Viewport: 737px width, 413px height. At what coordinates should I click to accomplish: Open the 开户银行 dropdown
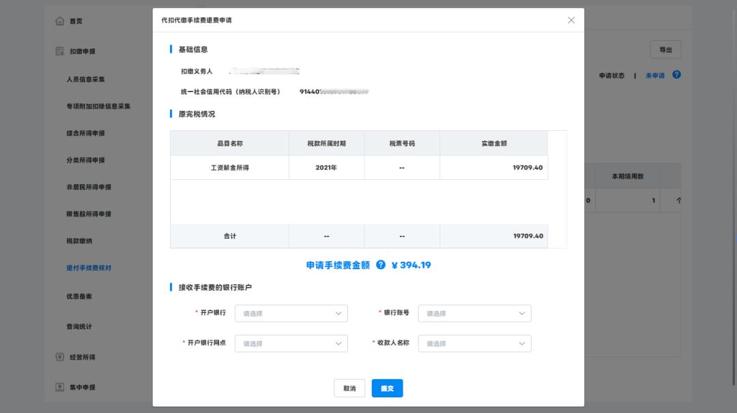pos(291,313)
